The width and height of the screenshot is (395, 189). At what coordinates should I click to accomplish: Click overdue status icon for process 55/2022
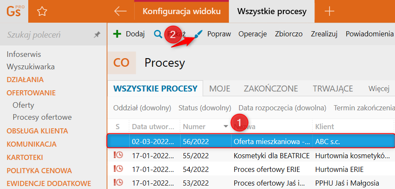pos(118,155)
